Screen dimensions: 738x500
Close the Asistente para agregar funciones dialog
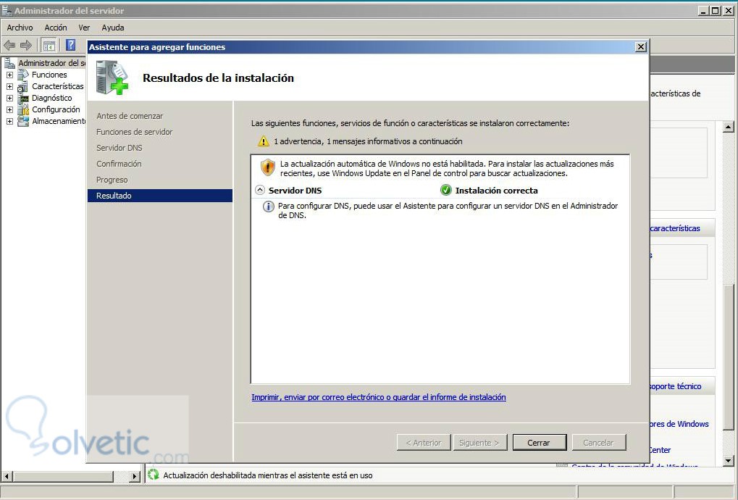click(640, 46)
